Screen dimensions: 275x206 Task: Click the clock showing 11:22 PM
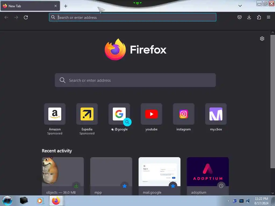tap(261, 201)
